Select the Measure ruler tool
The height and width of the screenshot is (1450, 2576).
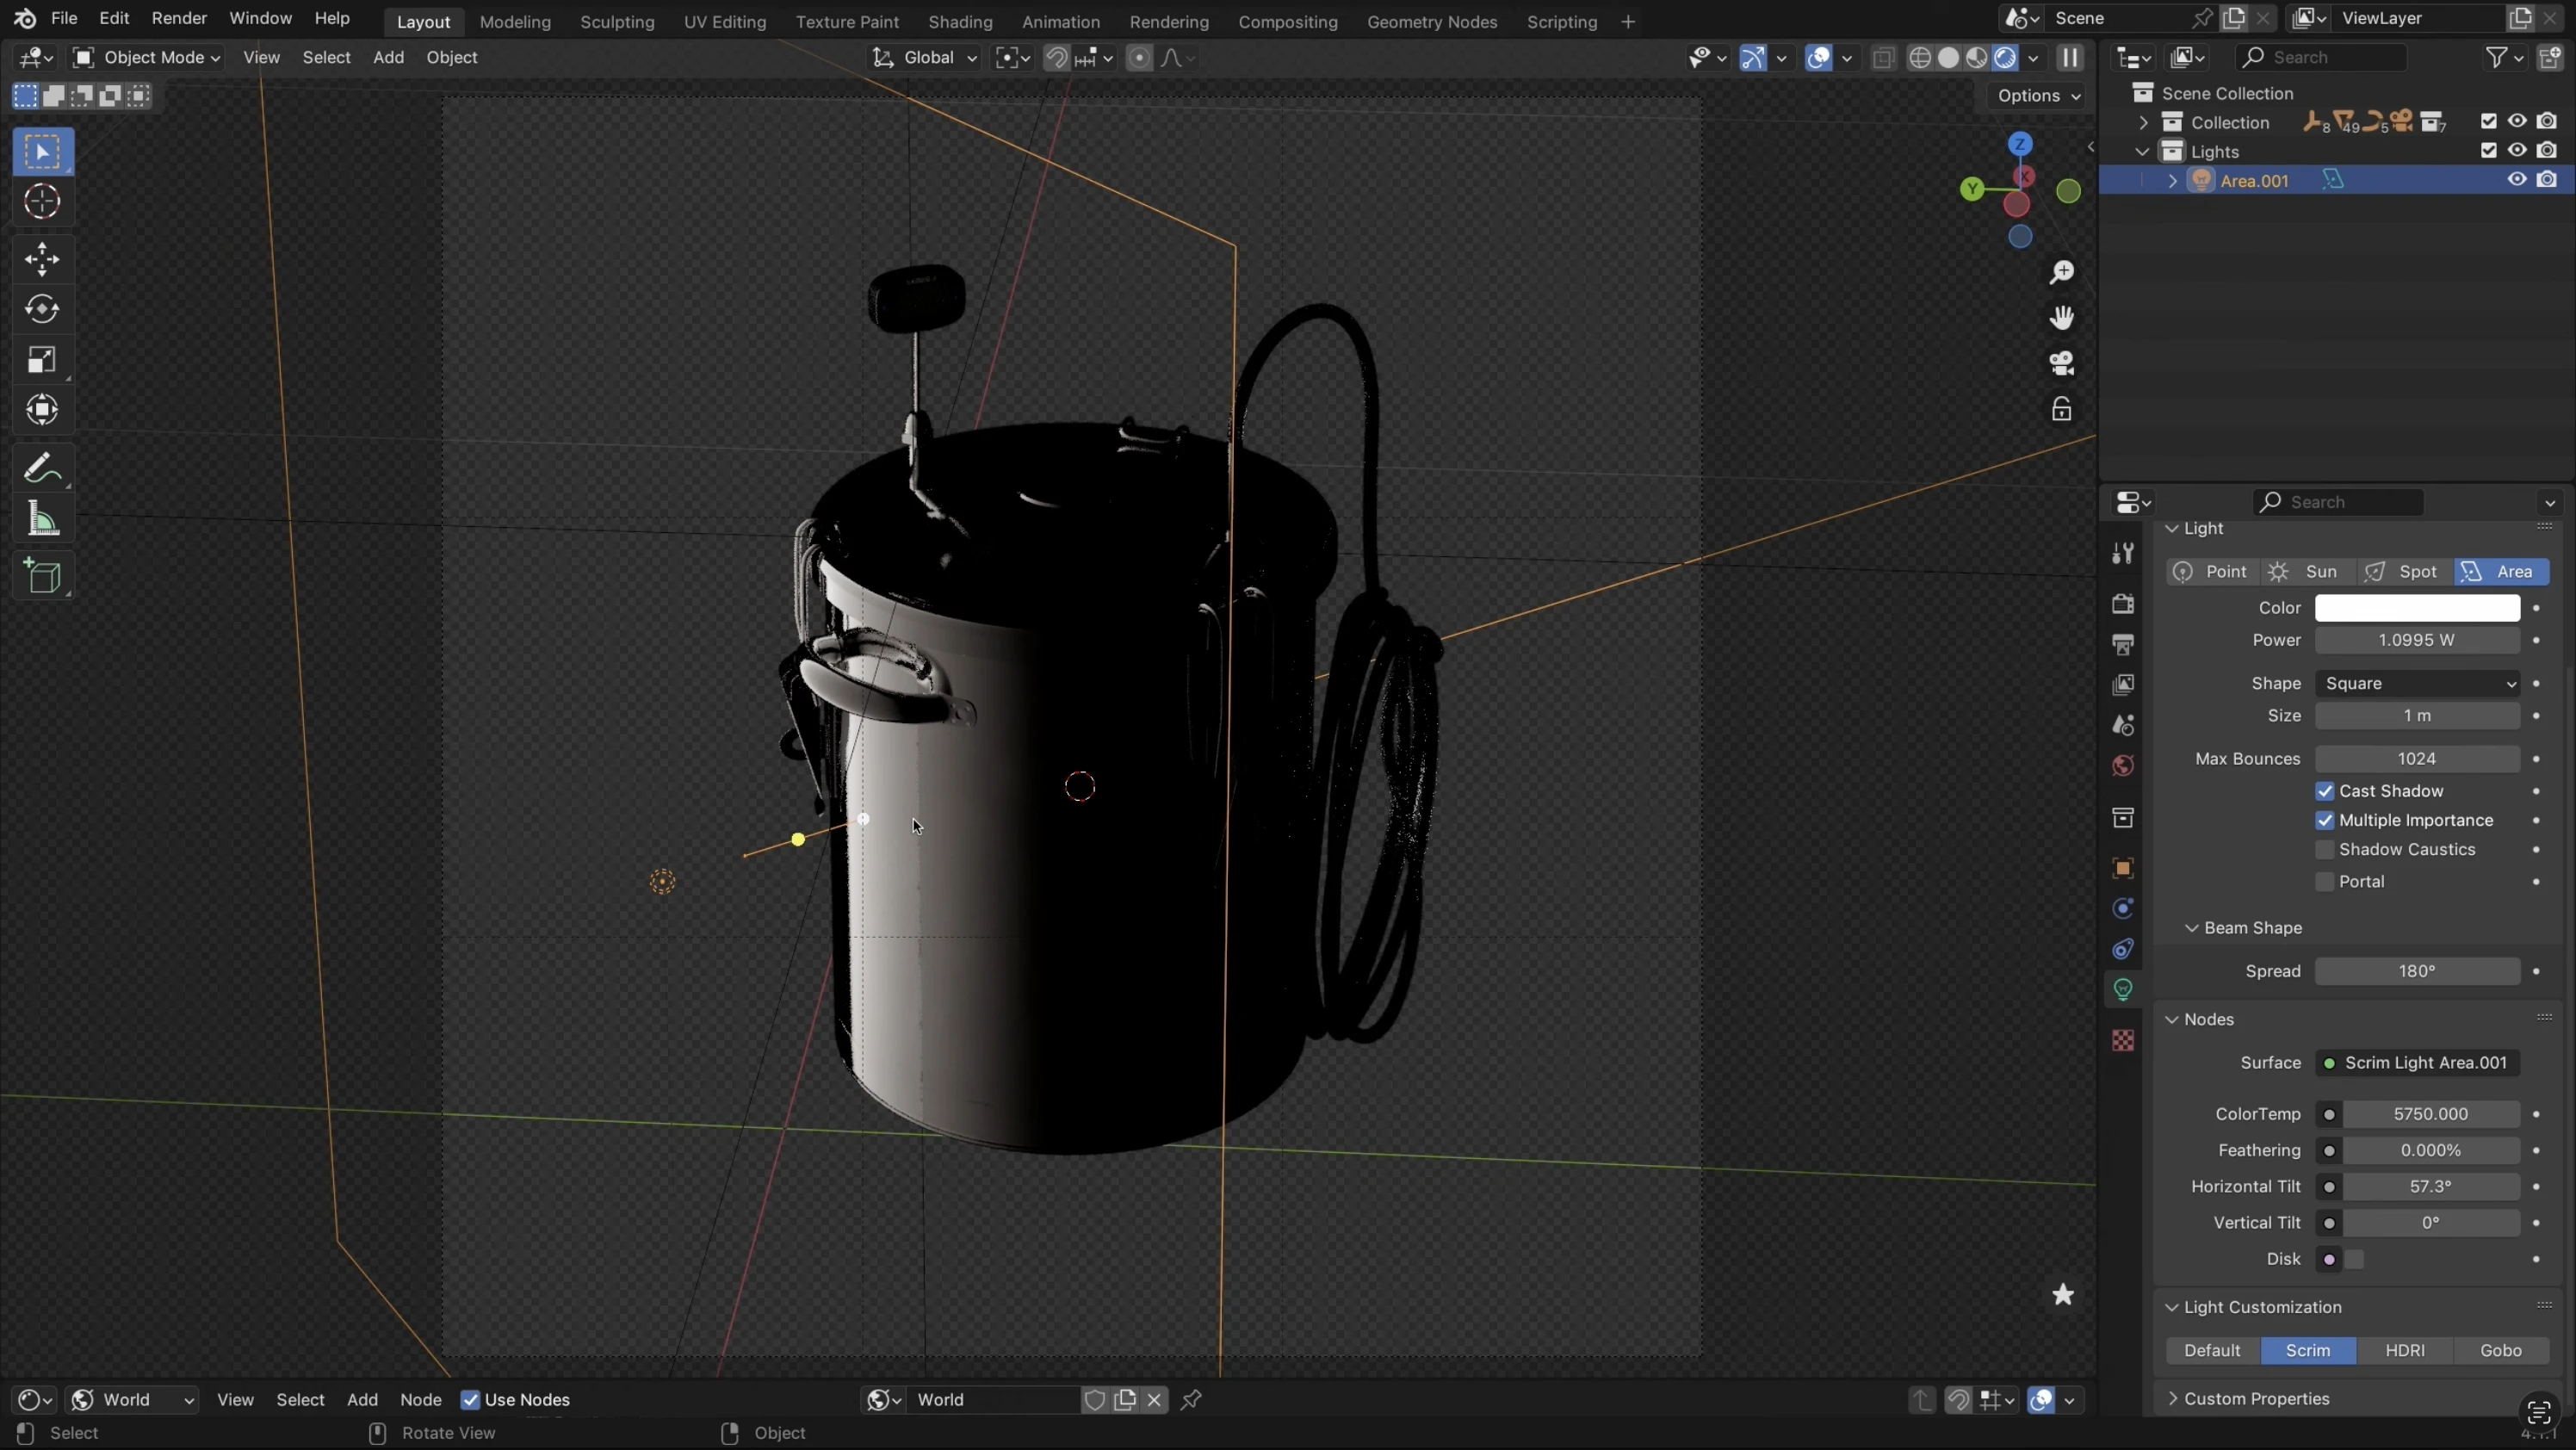tap(42, 520)
